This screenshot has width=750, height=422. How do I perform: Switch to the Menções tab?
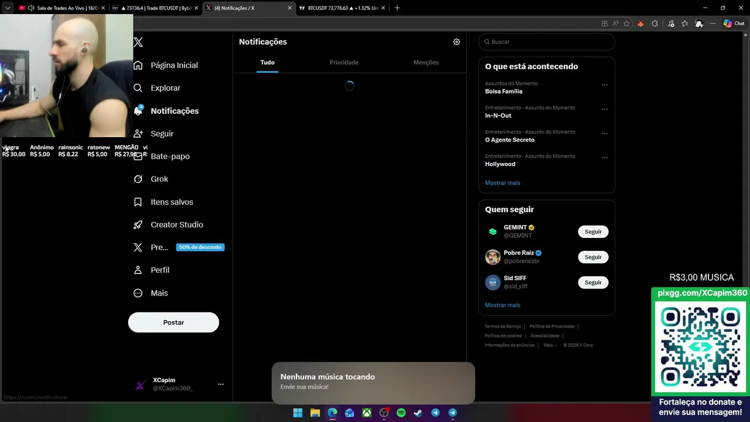pos(426,62)
